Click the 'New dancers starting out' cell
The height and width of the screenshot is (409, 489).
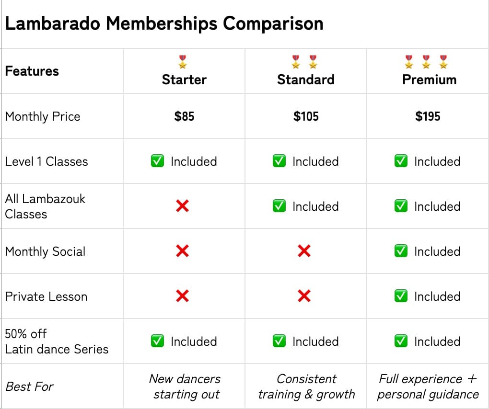[x=185, y=386]
